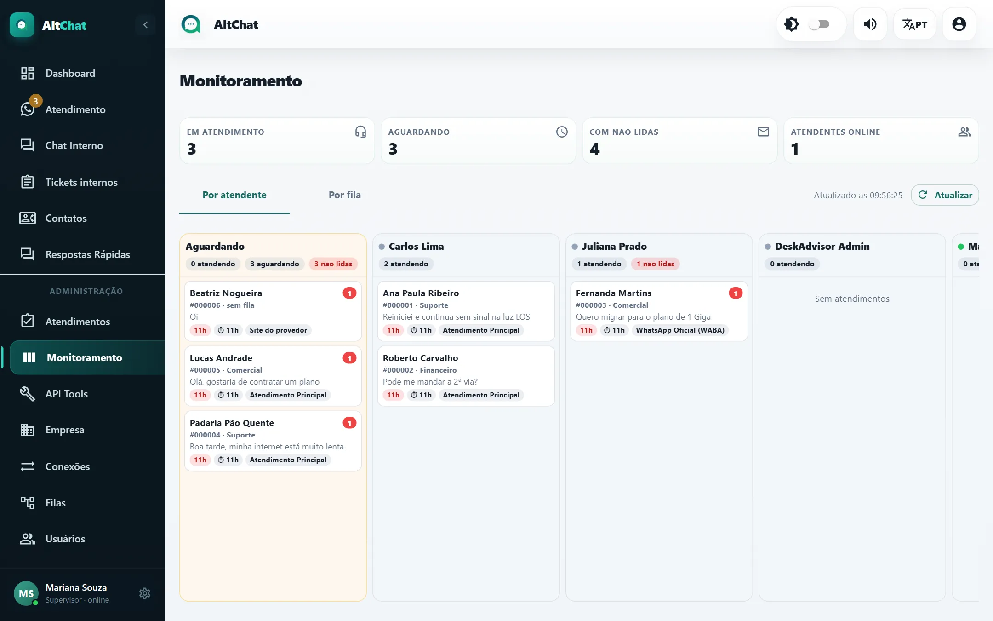Open Lucas Andrade's ticket card
Viewport: 993px width, 621px height.
point(273,376)
